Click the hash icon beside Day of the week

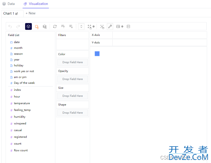11,83
